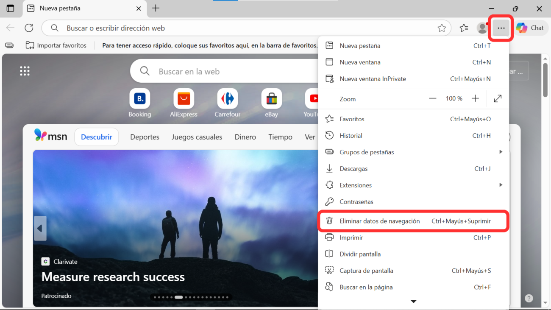Open the favorites list toolbar icon
Screen dimensions: 551x310
pyautogui.click(x=464, y=28)
